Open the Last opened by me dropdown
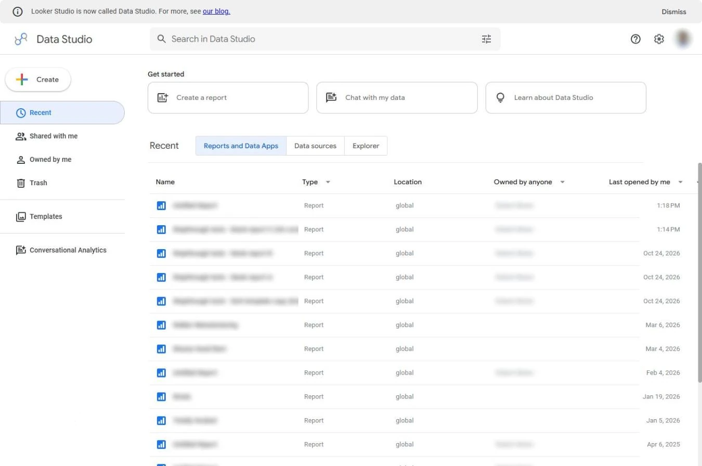 (x=680, y=182)
